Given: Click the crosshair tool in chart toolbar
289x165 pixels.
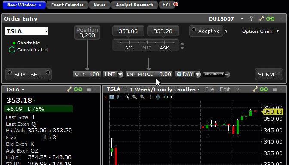Looking at the screenshot, I should (x=150, y=97).
